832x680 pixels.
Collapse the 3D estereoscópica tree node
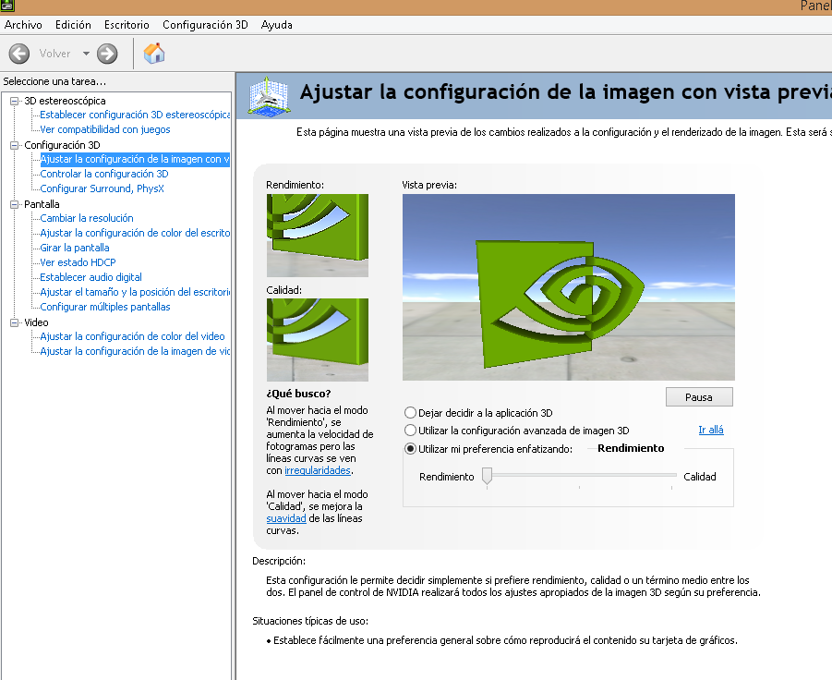(15, 101)
